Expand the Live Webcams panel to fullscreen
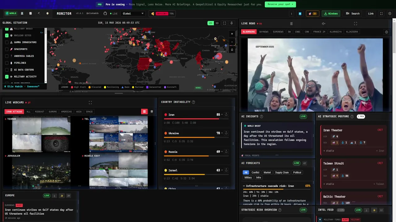 (90, 102)
